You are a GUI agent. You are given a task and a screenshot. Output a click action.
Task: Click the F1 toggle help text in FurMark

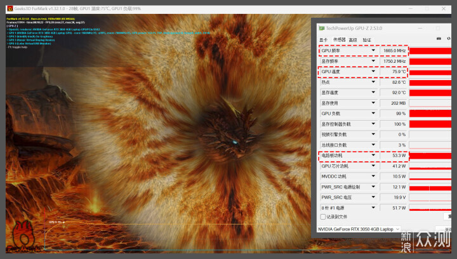click(18, 47)
